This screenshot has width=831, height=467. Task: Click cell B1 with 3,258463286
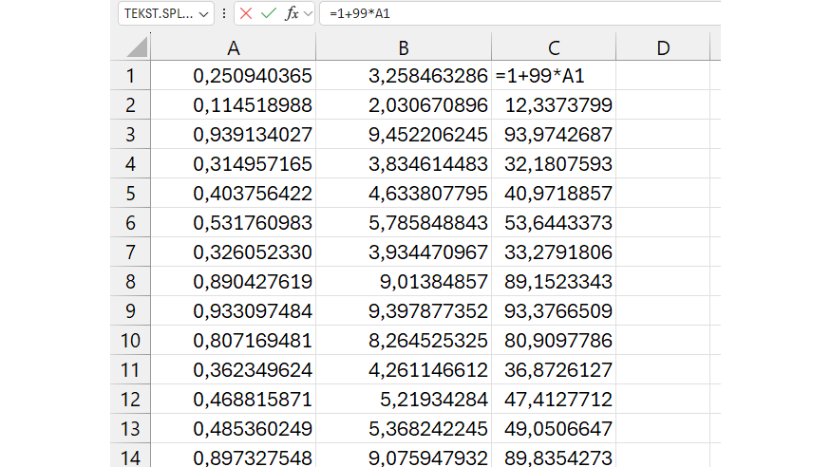pos(404,76)
